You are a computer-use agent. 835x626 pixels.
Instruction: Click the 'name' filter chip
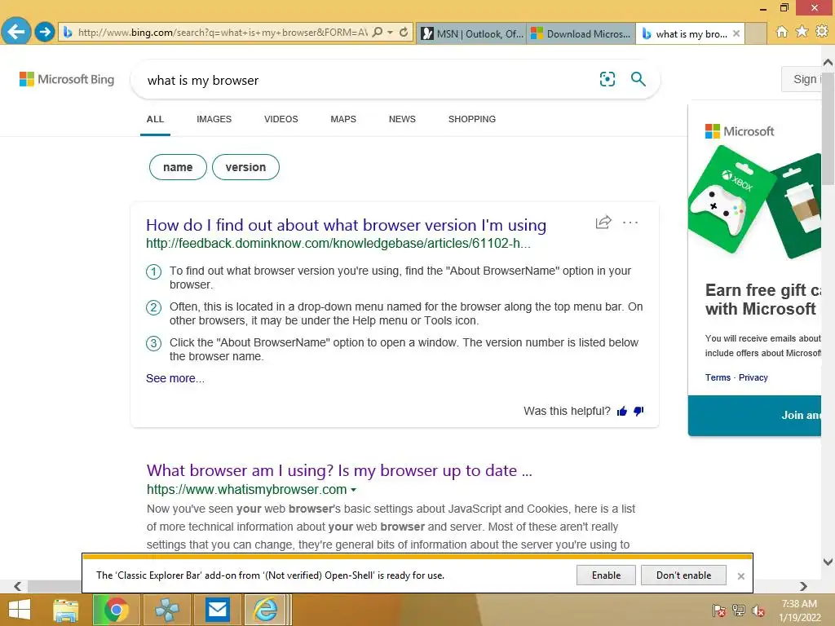coord(178,167)
